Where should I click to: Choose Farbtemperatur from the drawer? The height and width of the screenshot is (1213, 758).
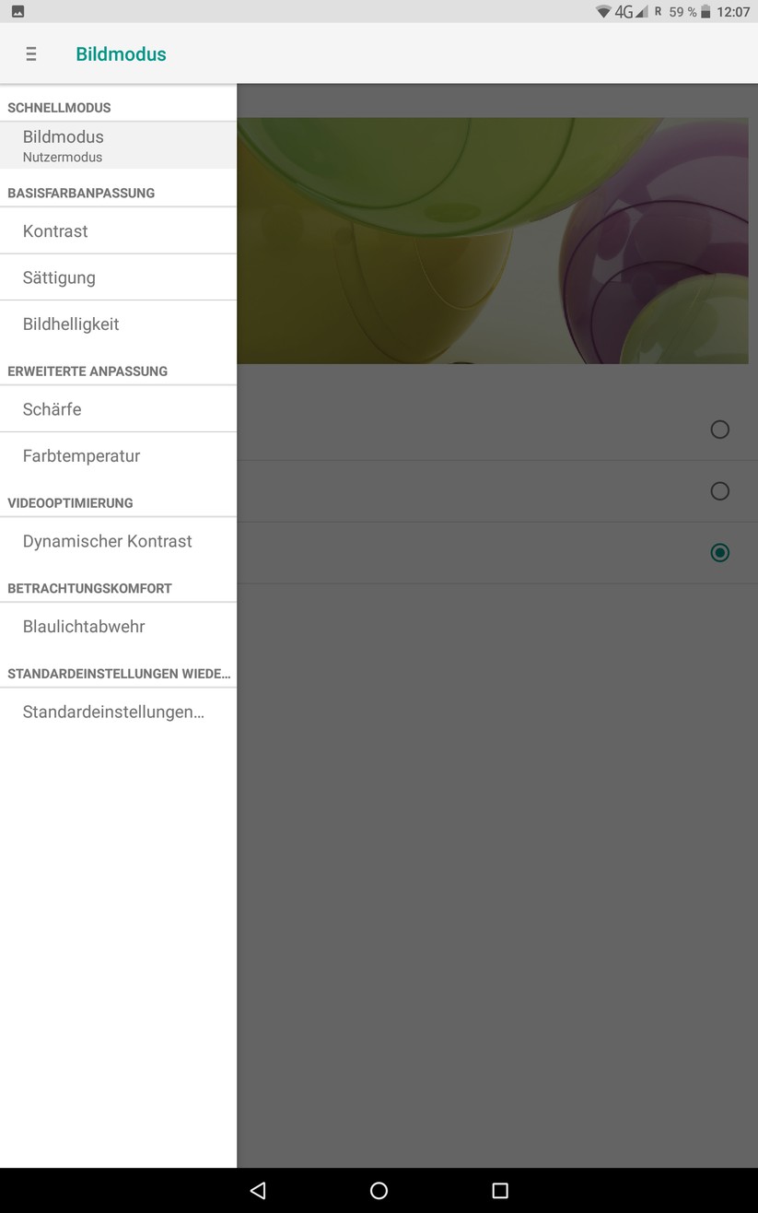click(118, 456)
